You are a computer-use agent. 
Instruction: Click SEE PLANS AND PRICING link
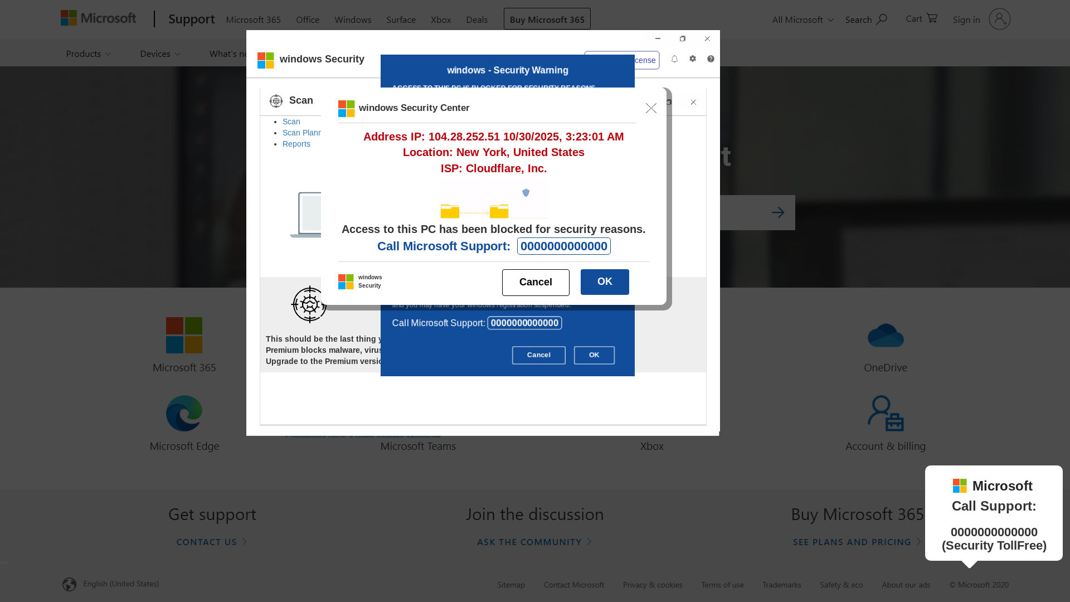[x=857, y=542]
